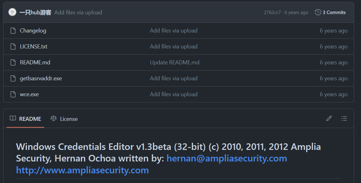The width and height of the screenshot is (361, 183).
Task: Click the file icon beside LICENSE.txt
Action: (x=13, y=47)
